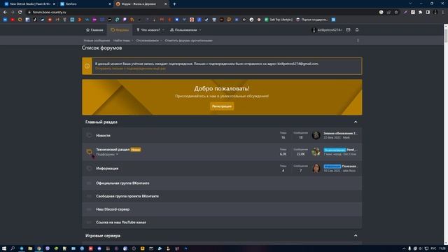Click the Список форумов heading
The image size is (448, 252).
(102, 48)
